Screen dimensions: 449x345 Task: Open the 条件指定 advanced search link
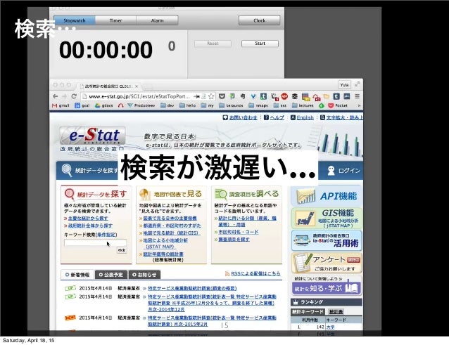coord(106,235)
